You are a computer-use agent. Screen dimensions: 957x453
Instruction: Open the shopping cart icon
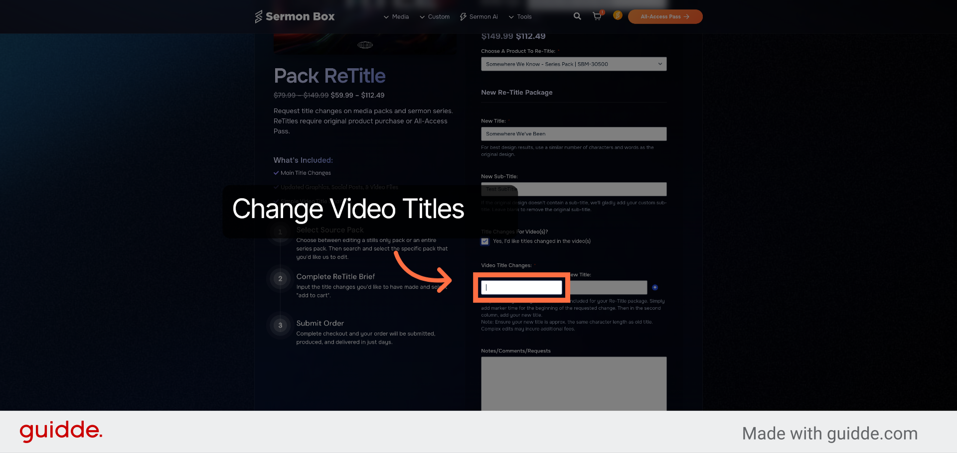[597, 16]
